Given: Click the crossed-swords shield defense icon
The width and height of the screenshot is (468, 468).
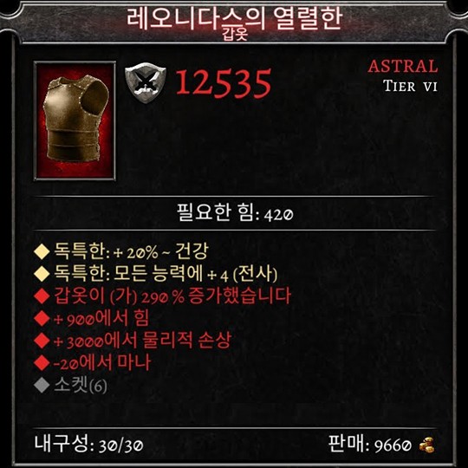Looking at the screenshot, I should pos(145,82).
